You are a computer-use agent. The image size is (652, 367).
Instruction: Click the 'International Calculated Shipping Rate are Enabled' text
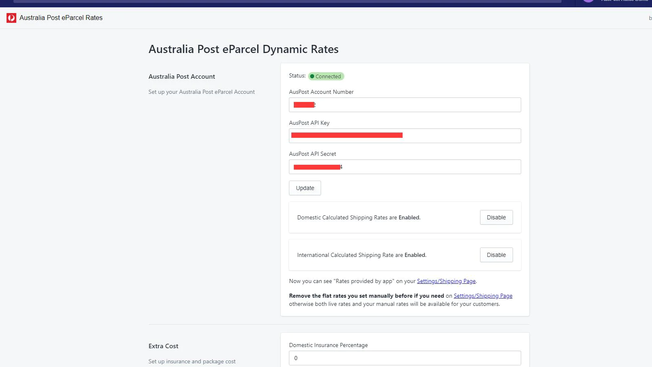coord(361,255)
